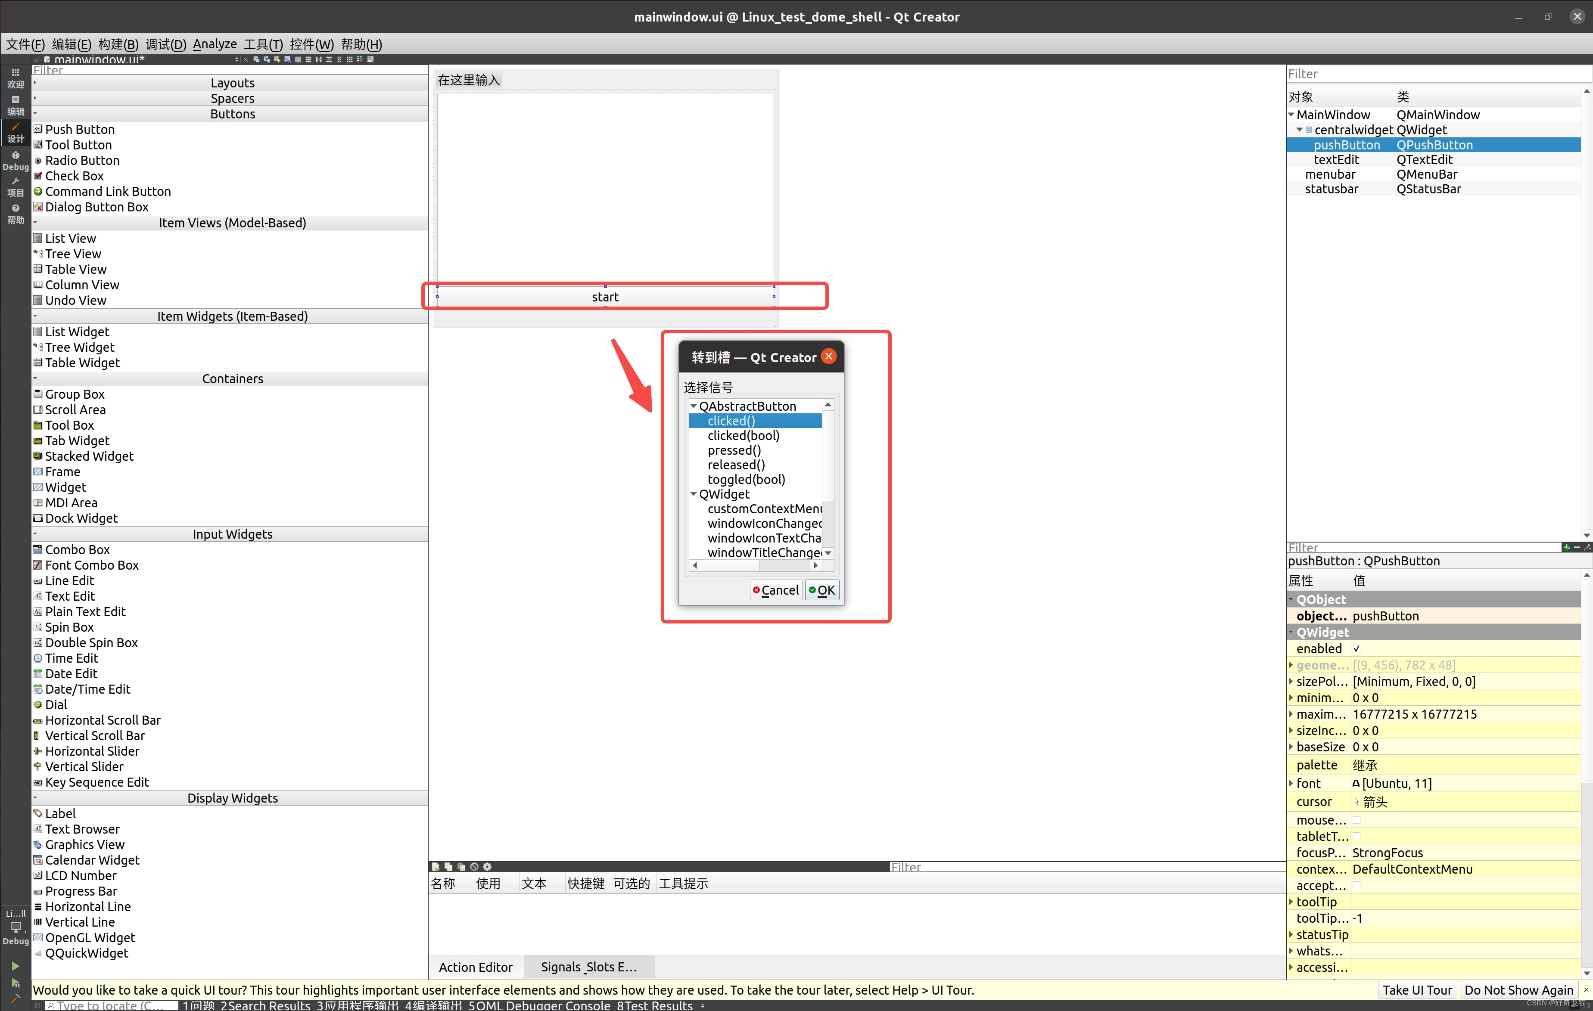The height and width of the screenshot is (1011, 1593).
Task: Open the 欢迎 (Welcome) mode in sidebar
Action: [x=15, y=78]
